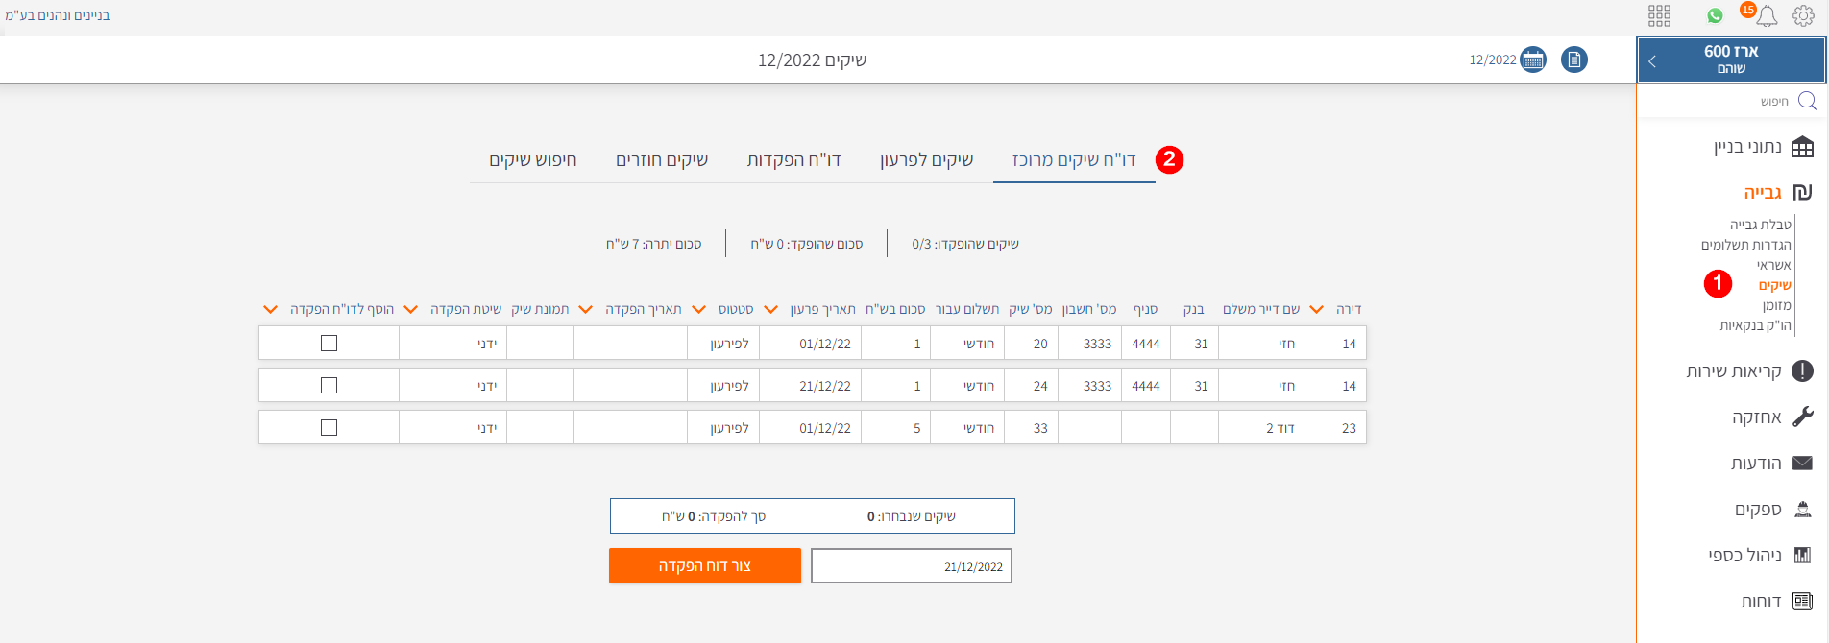Screen dimensions: 1829x643
Task: Switch to the שיקים לפרעון tab
Action: pos(926,160)
